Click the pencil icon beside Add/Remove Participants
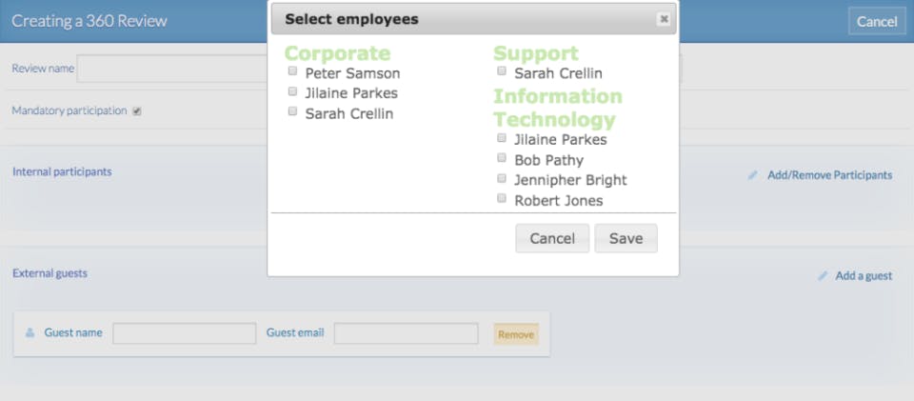Screen dimensions: 914x401 pyautogui.click(x=753, y=175)
